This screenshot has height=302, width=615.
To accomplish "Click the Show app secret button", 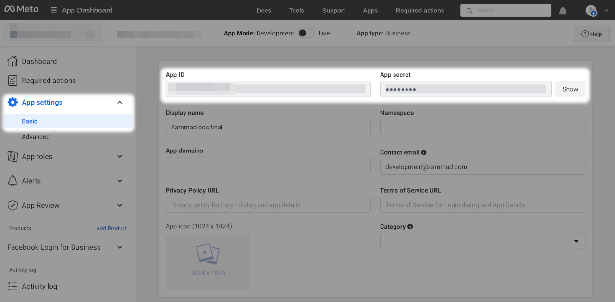I will [x=570, y=89].
